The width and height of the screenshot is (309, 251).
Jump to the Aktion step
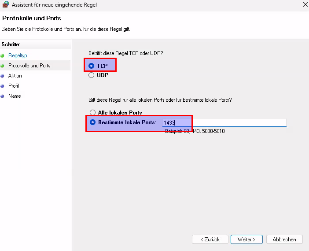(15, 76)
